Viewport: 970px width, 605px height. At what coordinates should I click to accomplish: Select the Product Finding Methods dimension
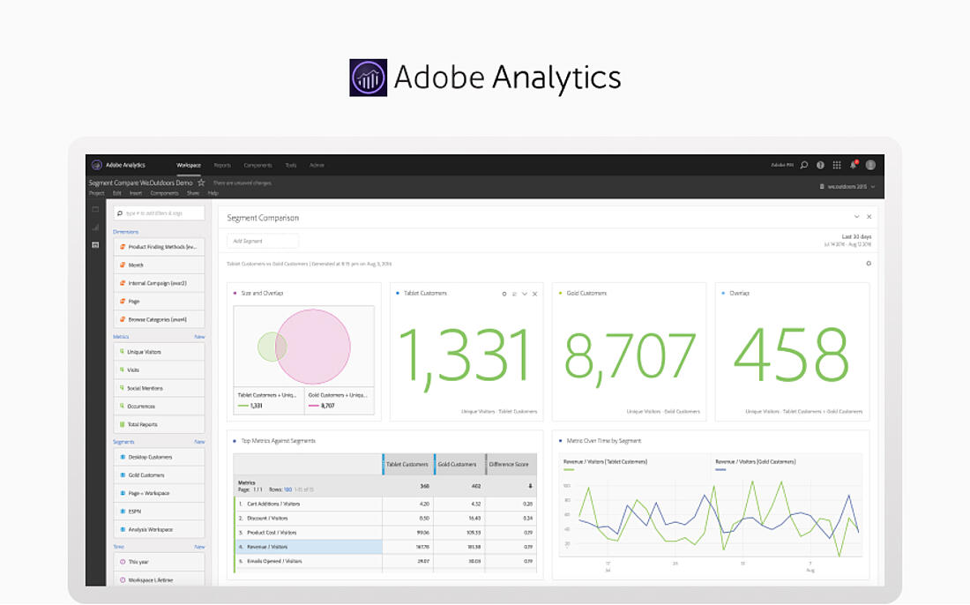[159, 247]
